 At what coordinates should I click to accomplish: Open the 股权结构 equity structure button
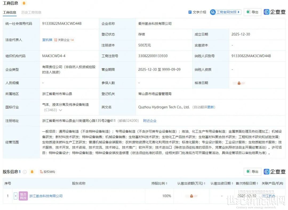coord(48,172)
